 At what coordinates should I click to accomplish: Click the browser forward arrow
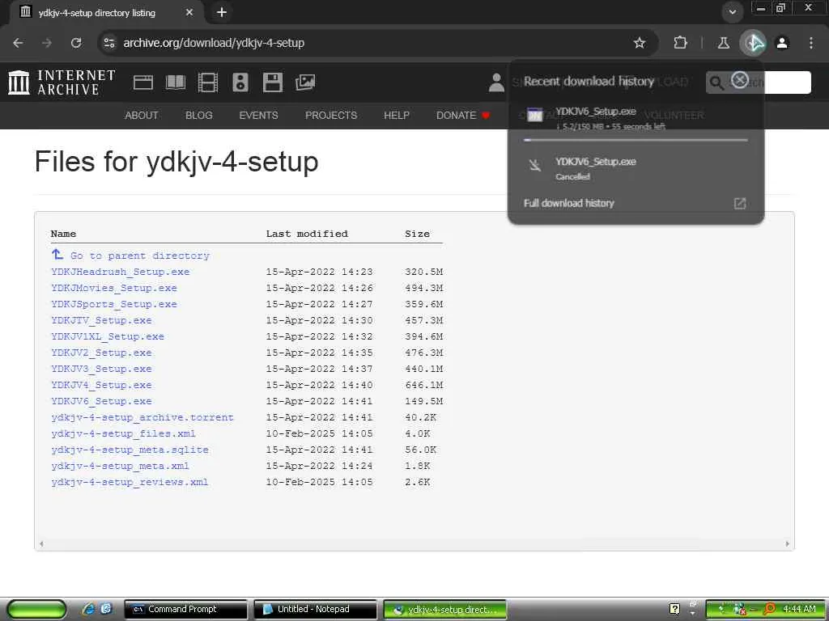click(x=47, y=43)
